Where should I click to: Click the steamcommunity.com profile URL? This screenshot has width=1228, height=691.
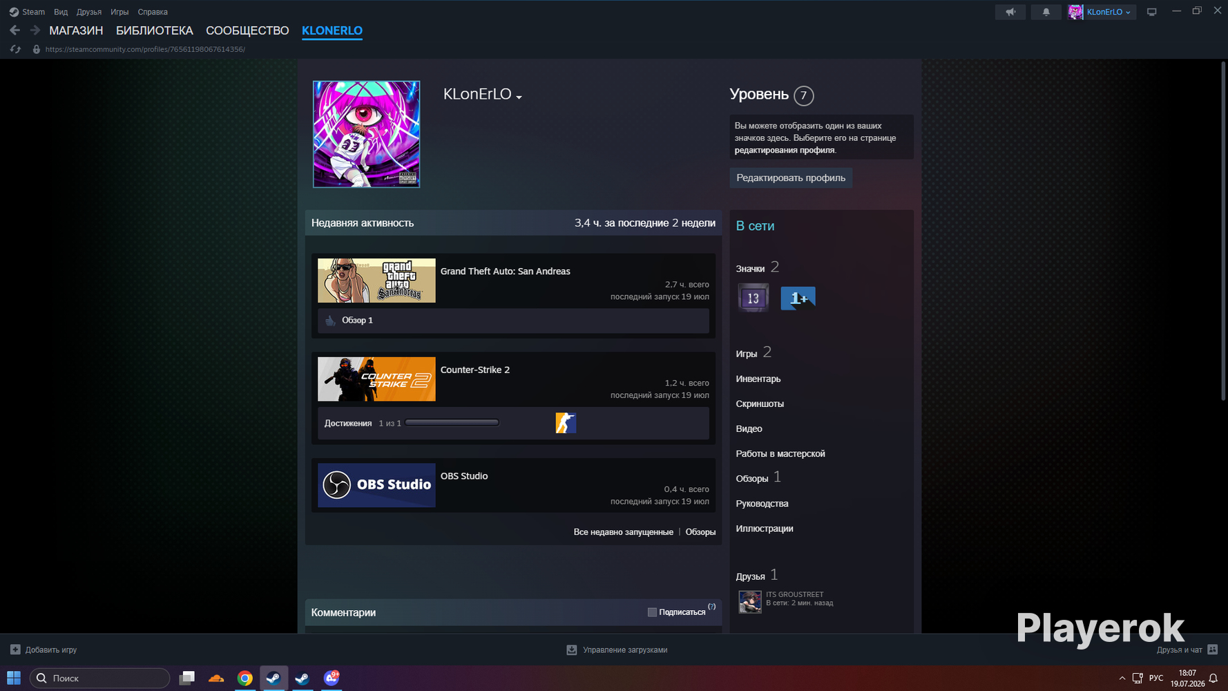tap(145, 49)
